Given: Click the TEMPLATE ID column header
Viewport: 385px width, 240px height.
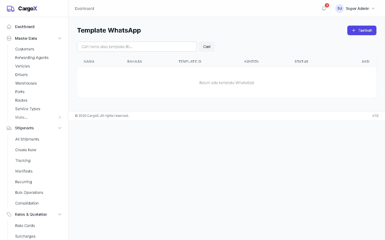Looking at the screenshot, I should (190, 62).
